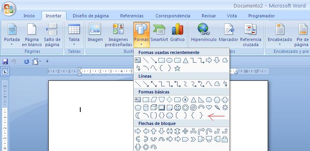Screen dimensions: 310x151
Task: Pick the lightning bolt shape
Action: tap(217, 107)
